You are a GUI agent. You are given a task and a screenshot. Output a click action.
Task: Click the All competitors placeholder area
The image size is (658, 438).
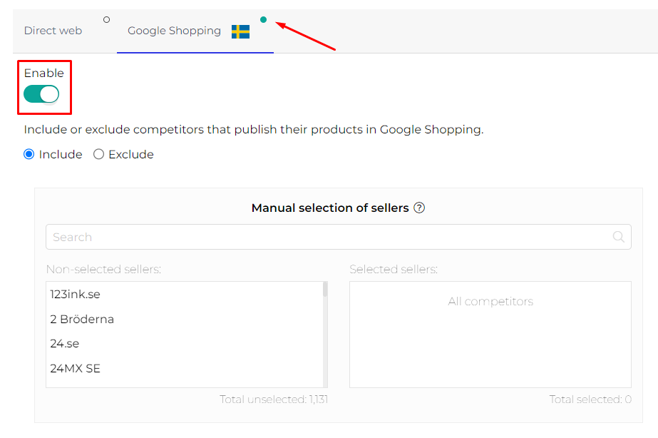490,301
